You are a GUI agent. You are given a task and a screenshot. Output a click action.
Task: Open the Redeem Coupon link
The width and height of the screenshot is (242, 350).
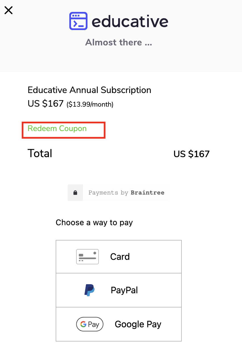[57, 128]
